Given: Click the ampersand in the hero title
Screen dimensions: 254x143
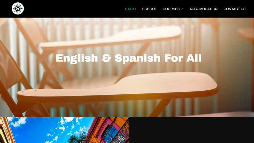Looking at the screenshot, I should 106,58.
